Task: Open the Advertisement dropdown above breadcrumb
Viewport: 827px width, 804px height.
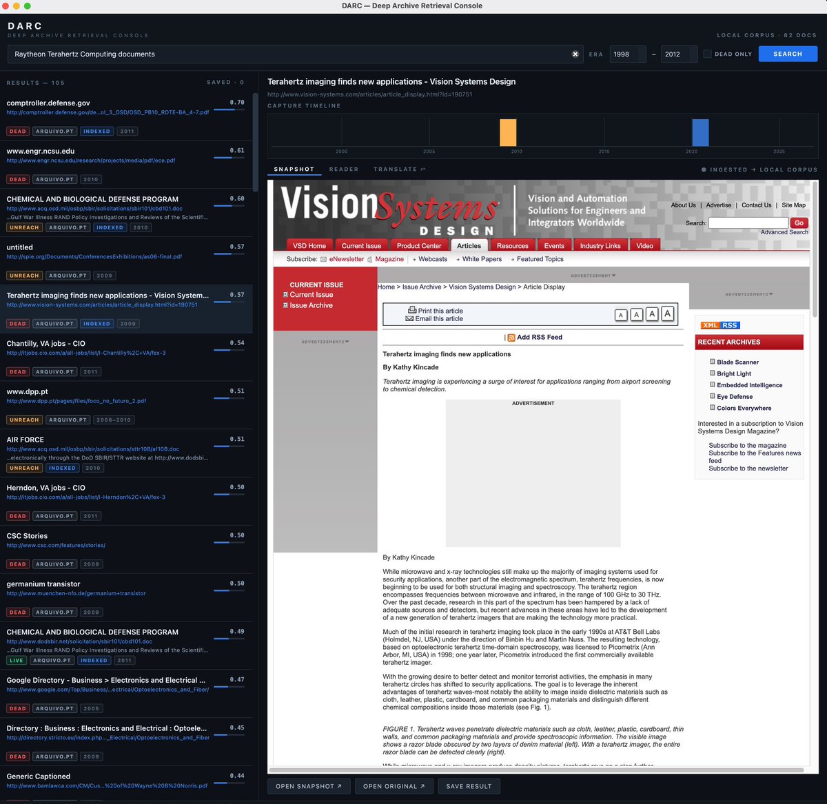Action: point(593,276)
